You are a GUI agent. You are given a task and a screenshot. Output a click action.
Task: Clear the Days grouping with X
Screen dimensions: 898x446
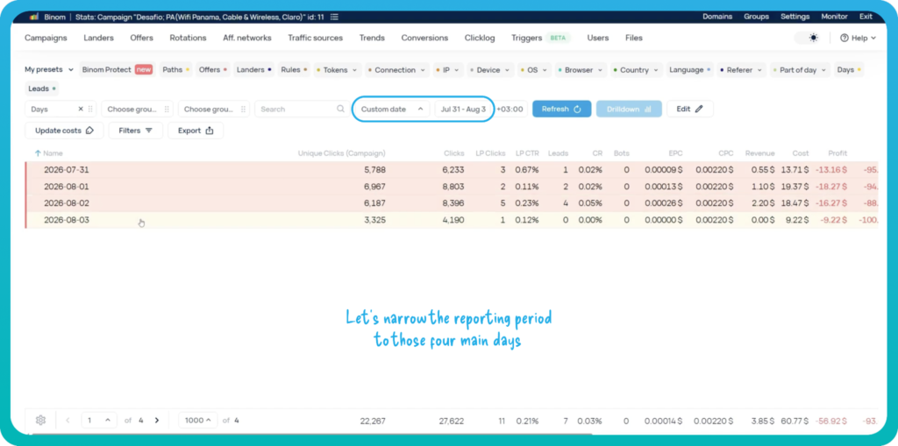(x=81, y=109)
